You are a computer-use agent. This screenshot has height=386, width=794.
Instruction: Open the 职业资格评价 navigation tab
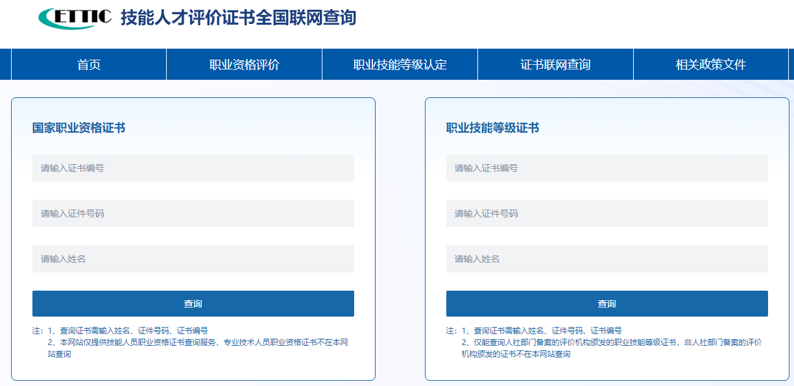(x=245, y=64)
